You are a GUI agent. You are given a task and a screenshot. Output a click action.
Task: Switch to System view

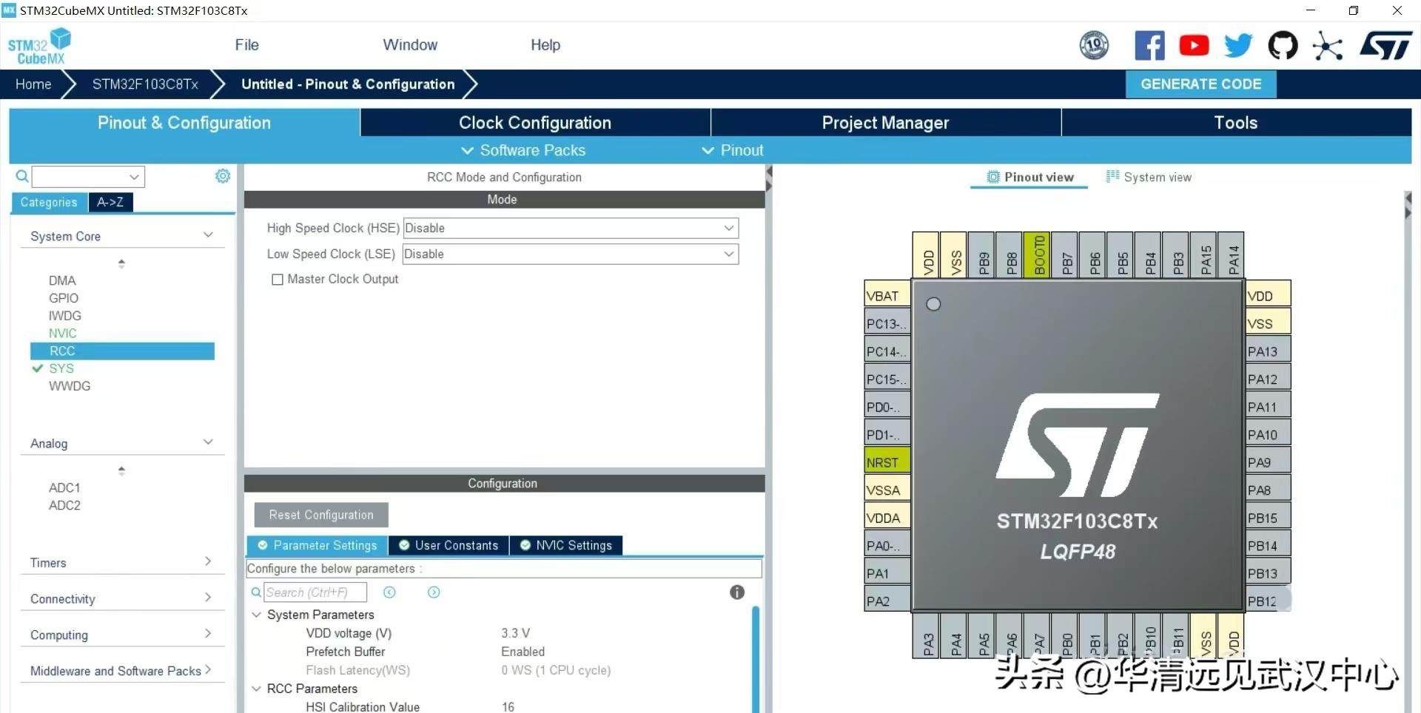coord(1149,177)
